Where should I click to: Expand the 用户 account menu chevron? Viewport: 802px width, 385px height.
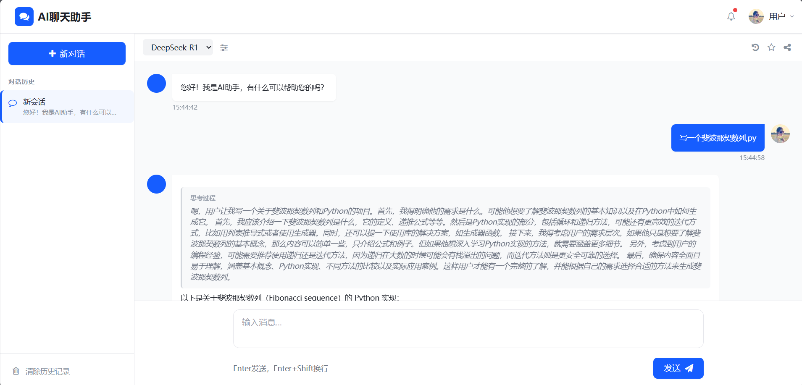(792, 17)
